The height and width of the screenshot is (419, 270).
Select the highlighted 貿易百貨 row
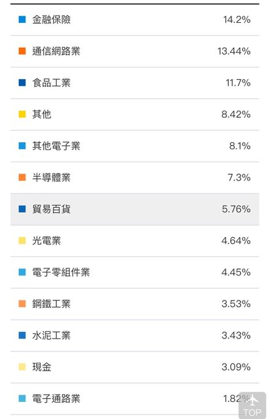135,209
